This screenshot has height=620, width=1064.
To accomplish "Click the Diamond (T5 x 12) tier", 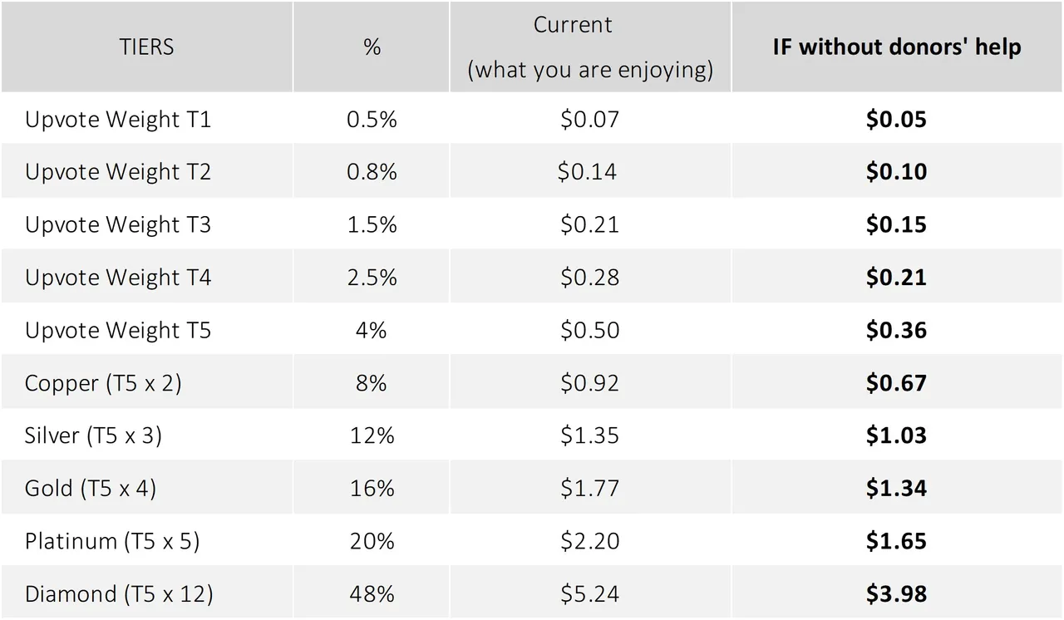I will tap(119, 594).
